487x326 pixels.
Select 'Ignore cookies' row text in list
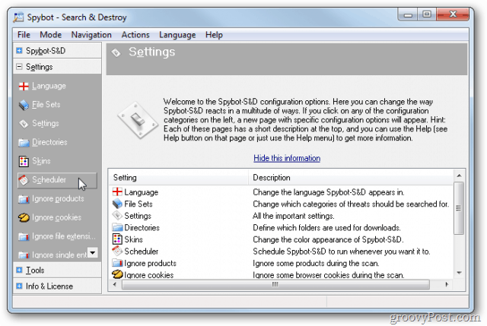[x=149, y=275]
